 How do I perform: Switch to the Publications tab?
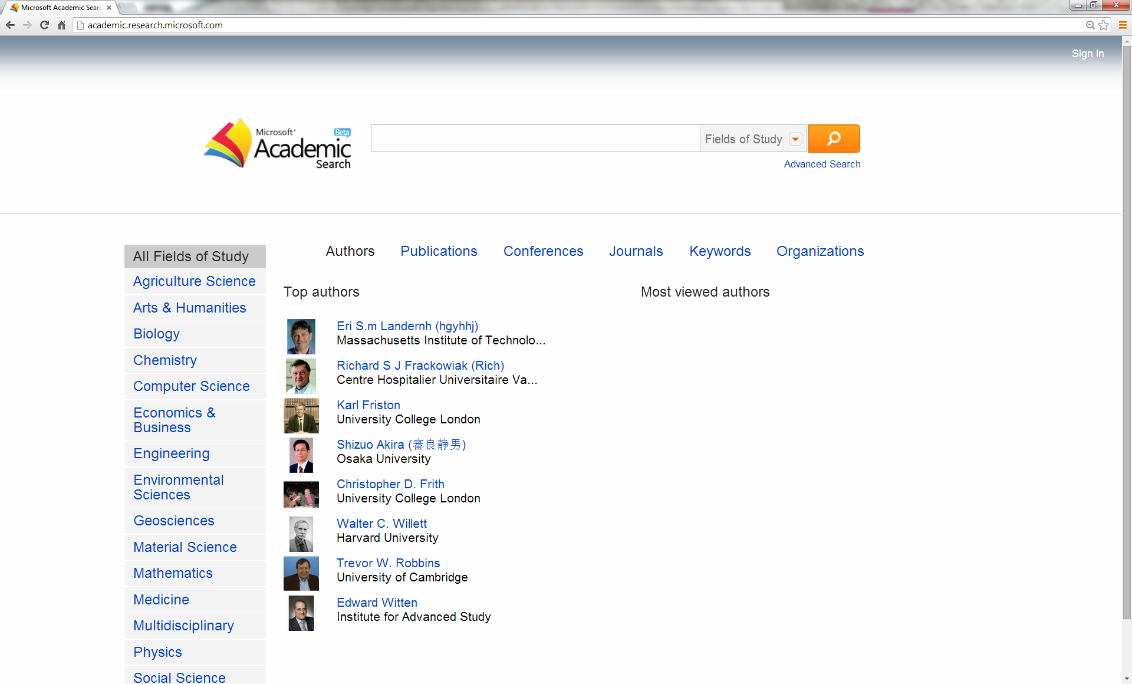(439, 251)
